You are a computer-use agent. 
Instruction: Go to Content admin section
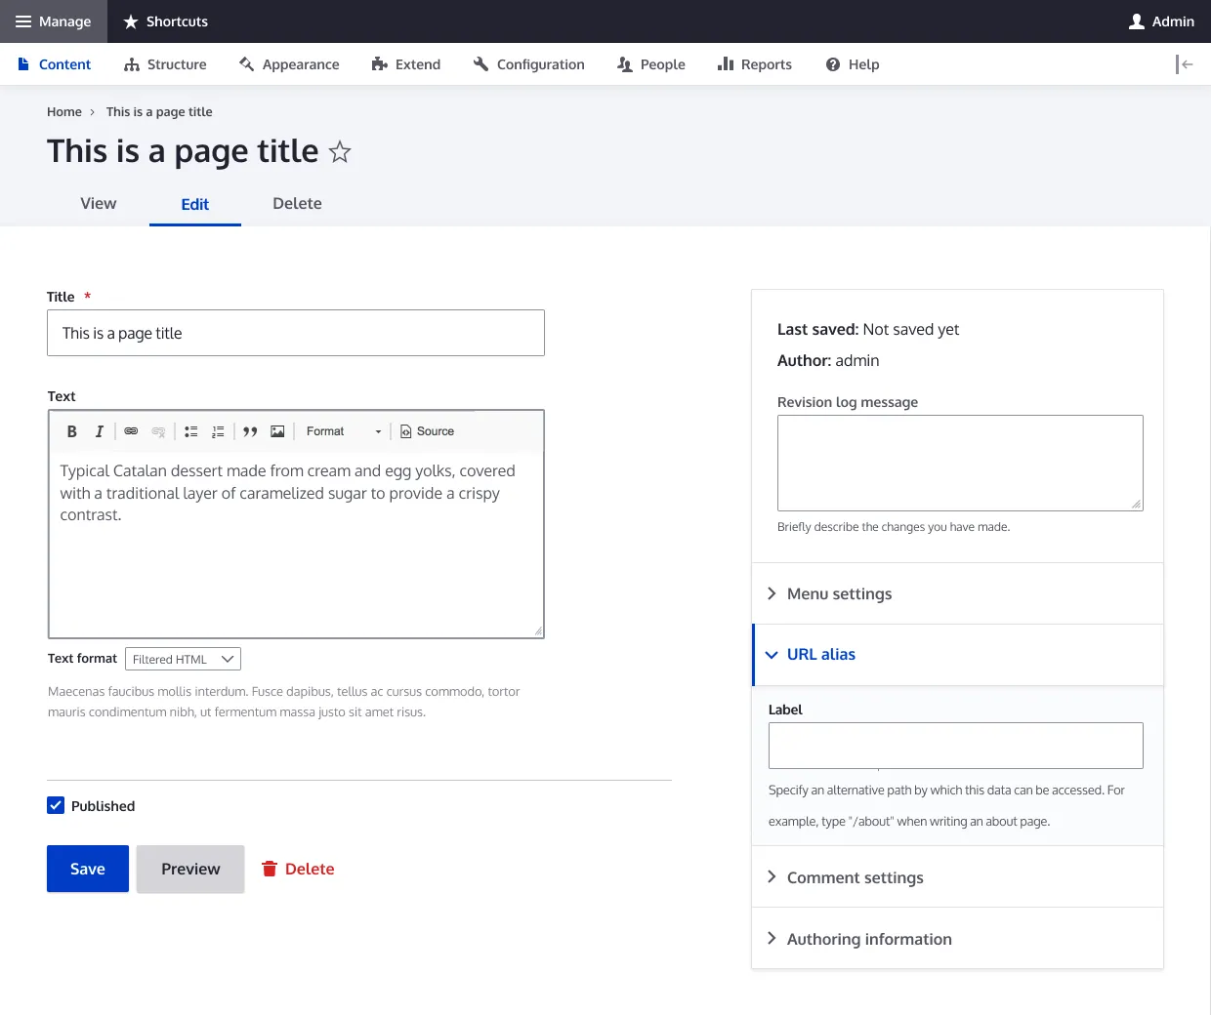click(x=55, y=64)
